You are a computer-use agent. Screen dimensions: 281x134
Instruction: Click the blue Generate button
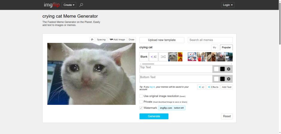tap(154, 116)
